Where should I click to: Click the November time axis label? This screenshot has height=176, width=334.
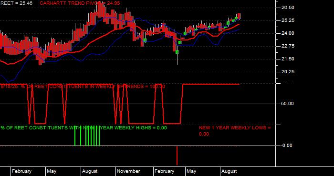[128, 171]
